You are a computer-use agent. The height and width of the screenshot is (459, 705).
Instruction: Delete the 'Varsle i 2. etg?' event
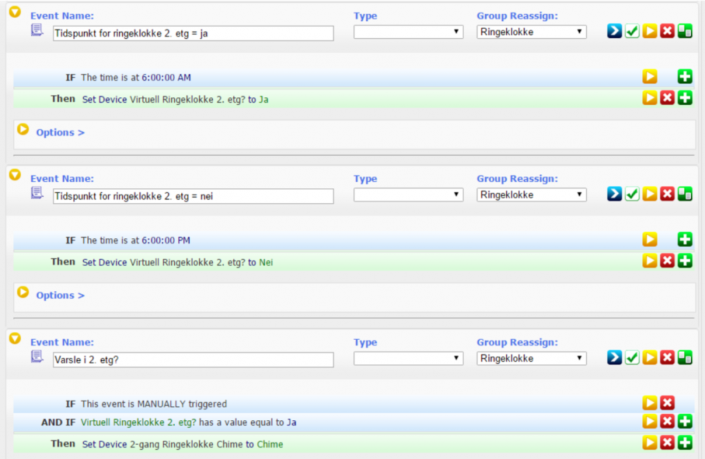pyautogui.click(x=667, y=357)
